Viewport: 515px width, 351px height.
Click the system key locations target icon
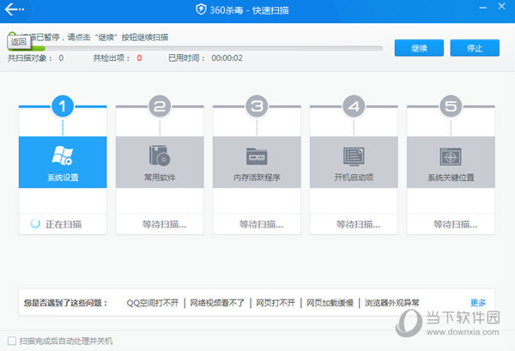(451, 157)
